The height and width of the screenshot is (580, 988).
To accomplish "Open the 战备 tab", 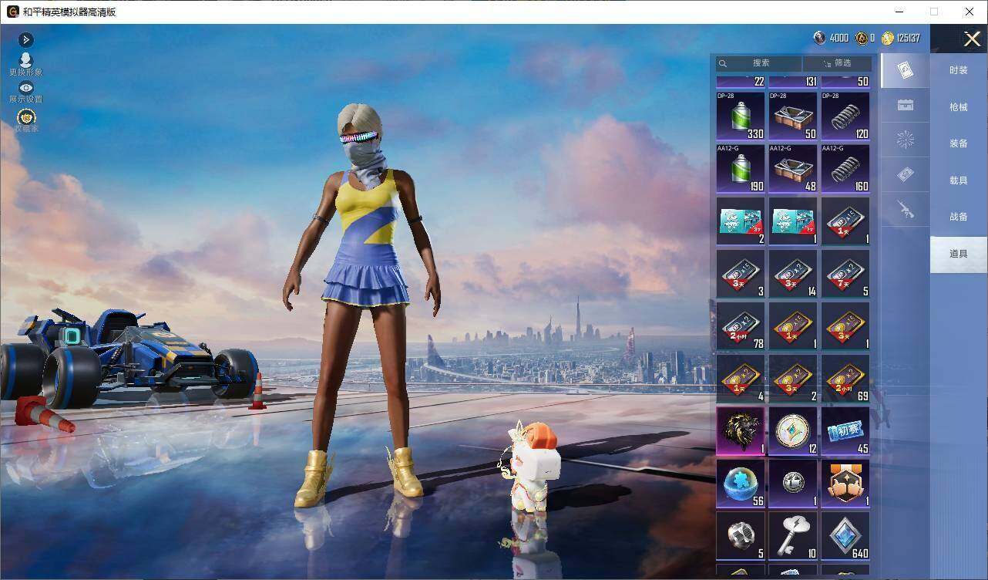I will click(x=959, y=217).
